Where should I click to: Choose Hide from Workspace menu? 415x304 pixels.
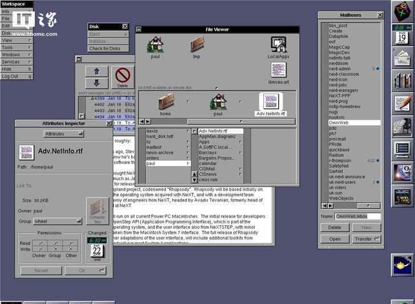[x=17, y=69]
